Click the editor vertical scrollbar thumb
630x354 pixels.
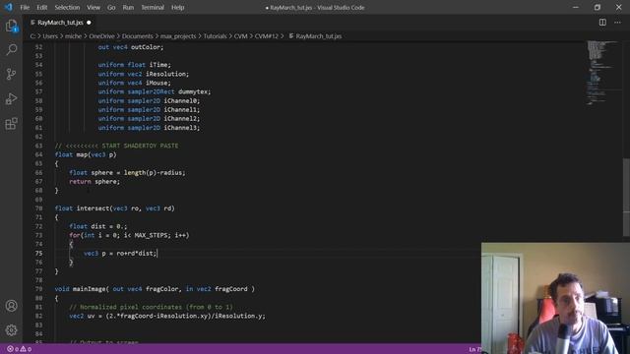626,198
